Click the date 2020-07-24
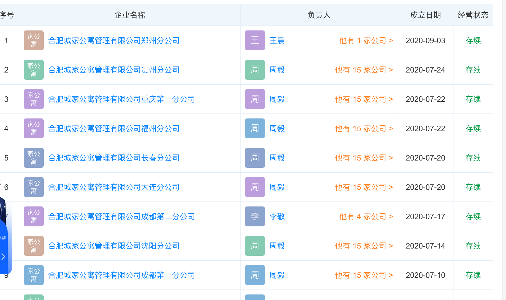The height and width of the screenshot is (300, 506). 426,70
